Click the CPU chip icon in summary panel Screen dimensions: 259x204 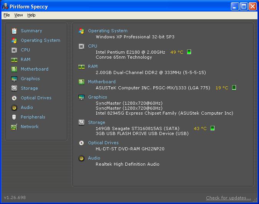(x=81, y=46)
